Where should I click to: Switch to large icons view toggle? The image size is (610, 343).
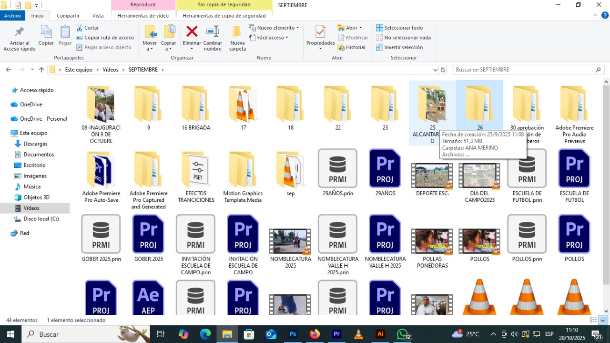point(603,320)
